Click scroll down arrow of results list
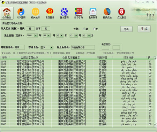The height and width of the screenshot is (132, 157). (x=155, y=126)
